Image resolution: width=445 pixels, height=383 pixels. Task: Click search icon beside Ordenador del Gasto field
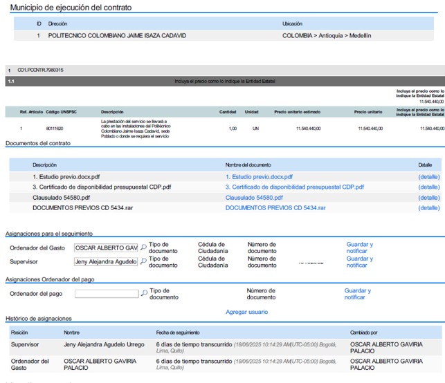[x=144, y=247]
